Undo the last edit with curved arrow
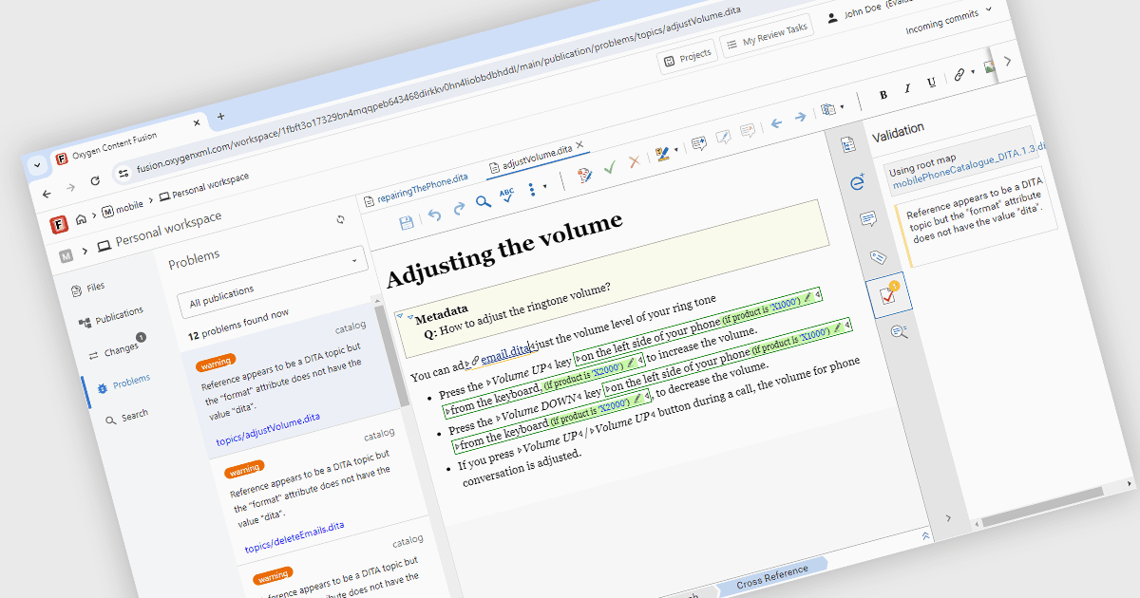The image size is (1140, 598). click(x=434, y=215)
